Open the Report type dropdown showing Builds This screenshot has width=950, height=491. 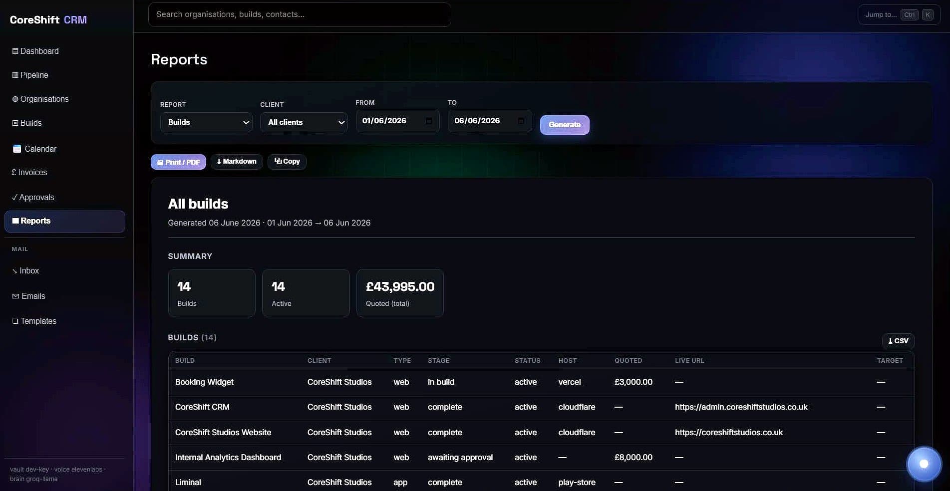coord(206,122)
